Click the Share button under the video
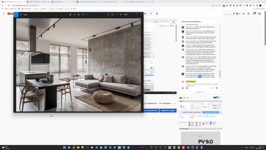266x150 pixels. click(x=150, y=103)
